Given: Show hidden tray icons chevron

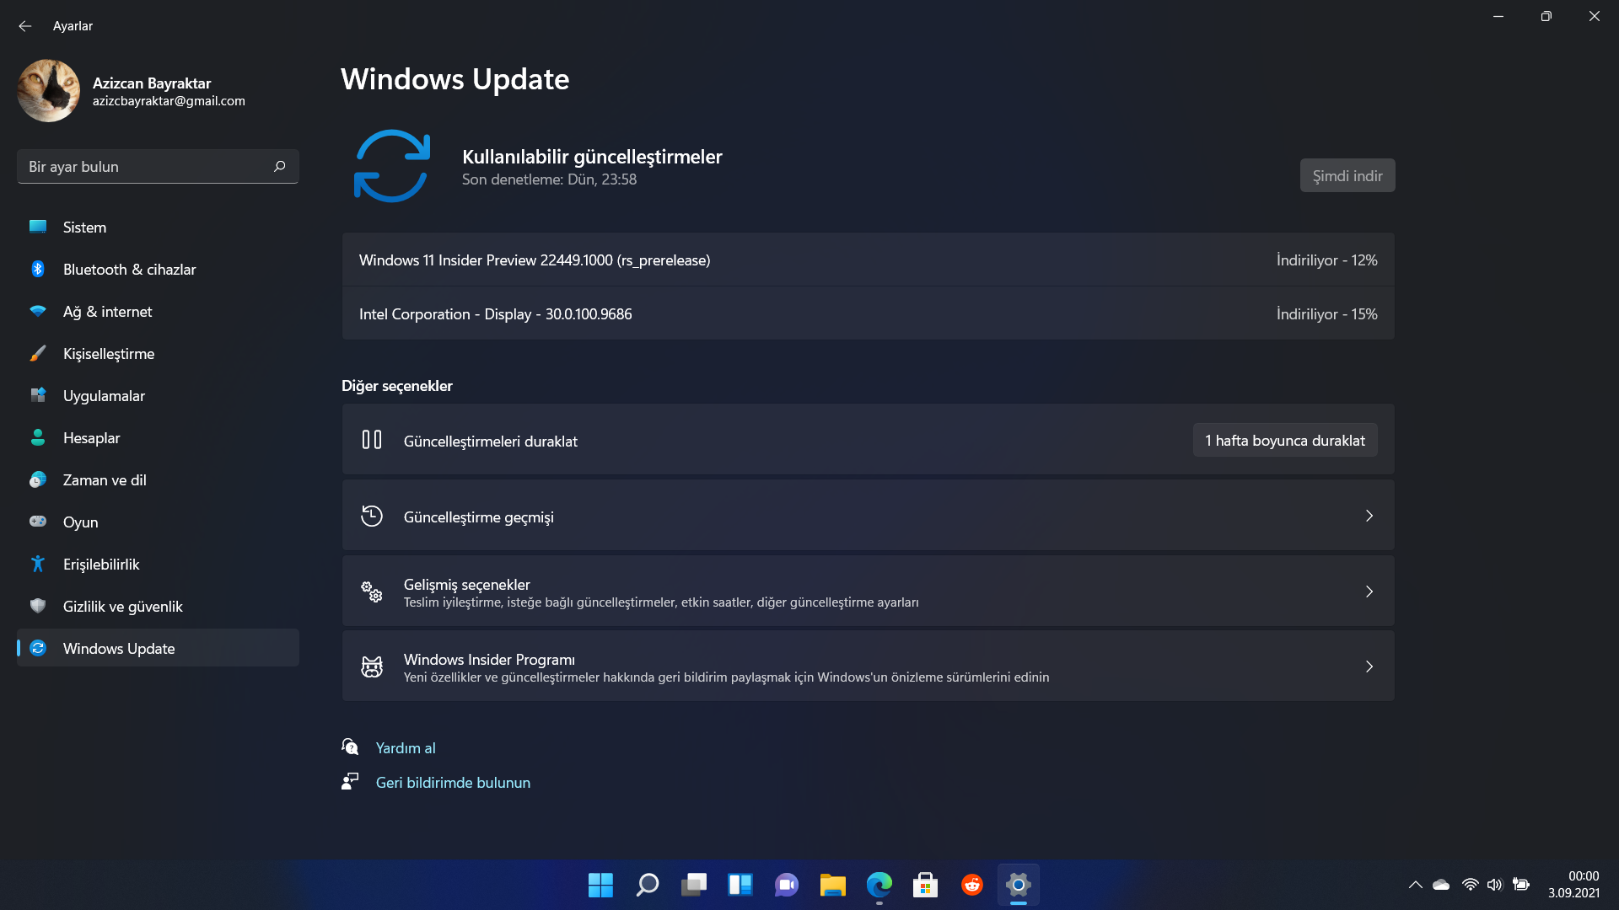Looking at the screenshot, I should point(1416,885).
